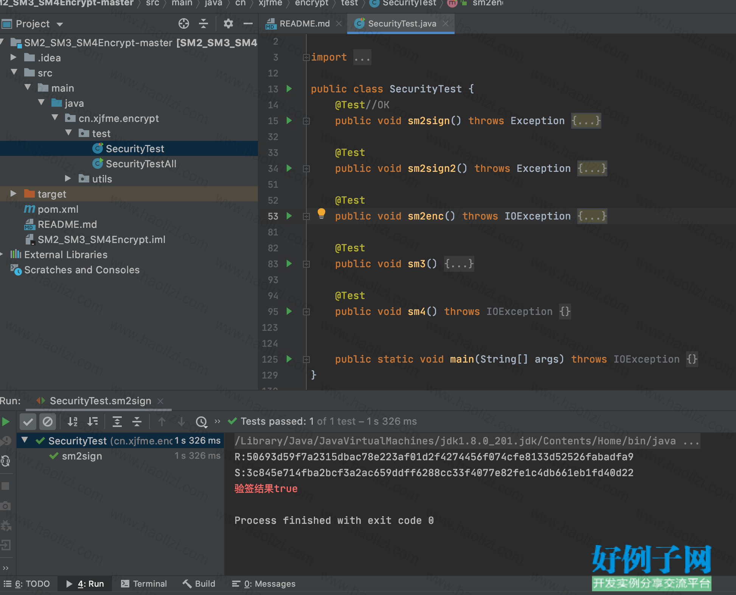
Task: Sort test results alphabetically
Action: (72, 422)
